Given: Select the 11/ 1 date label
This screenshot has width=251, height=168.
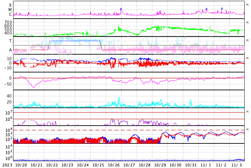Looking at the screenshot, I should coord(206,165).
